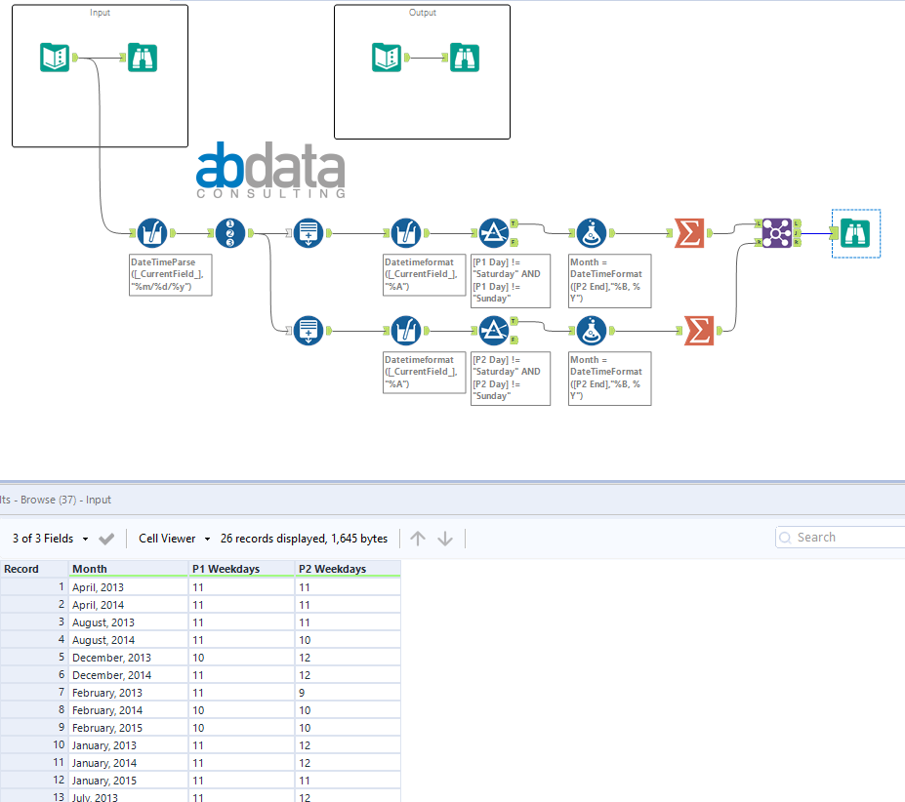Image resolution: width=905 pixels, height=802 pixels.
Task: Select the August, 2013 cell
Action: pos(128,622)
